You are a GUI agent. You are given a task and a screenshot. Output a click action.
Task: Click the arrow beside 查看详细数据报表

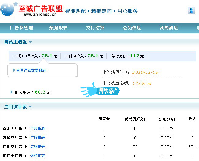point(14,70)
